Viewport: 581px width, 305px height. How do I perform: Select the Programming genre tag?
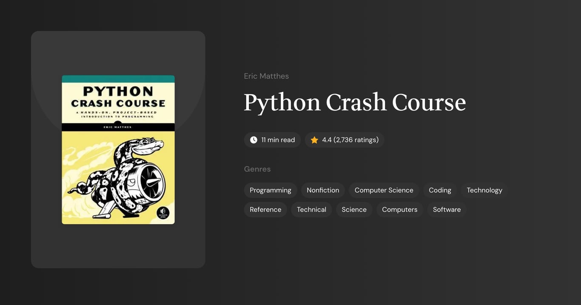point(271,190)
